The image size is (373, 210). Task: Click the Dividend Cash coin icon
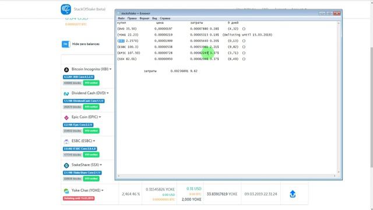coord(66,93)
